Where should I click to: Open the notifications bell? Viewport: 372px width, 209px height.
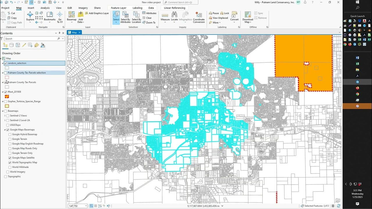[x=305, y=2]
